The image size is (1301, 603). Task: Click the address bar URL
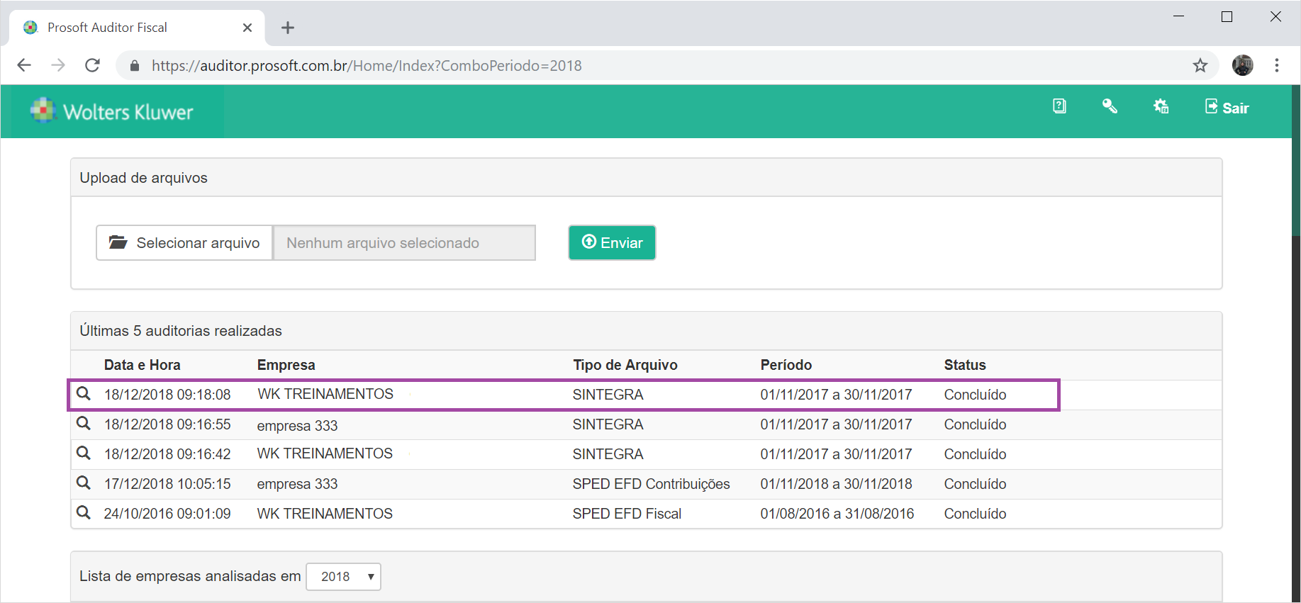click(367, 65)
